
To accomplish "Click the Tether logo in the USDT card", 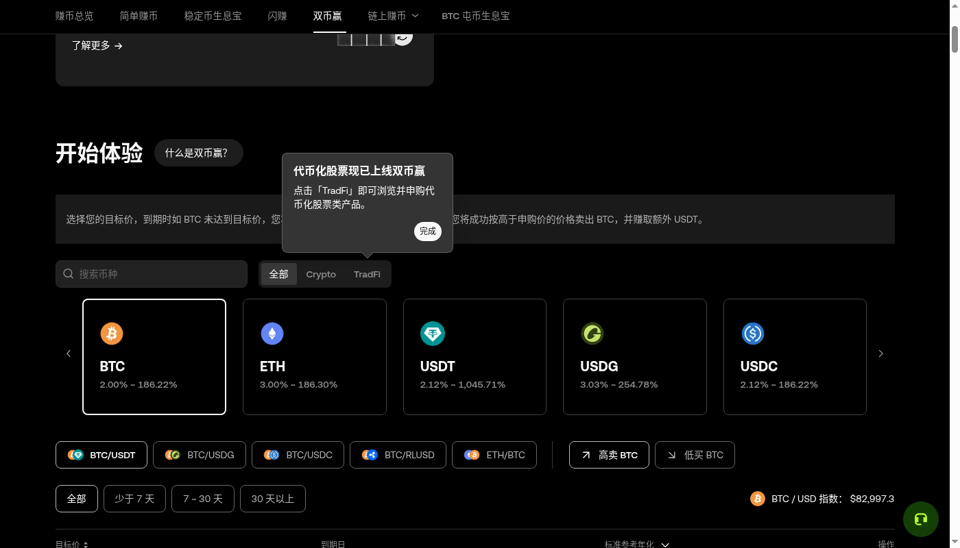I will (433, 334).
